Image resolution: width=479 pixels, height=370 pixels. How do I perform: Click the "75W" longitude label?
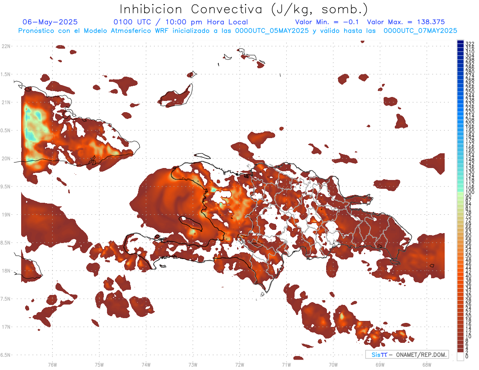[99, 364]
